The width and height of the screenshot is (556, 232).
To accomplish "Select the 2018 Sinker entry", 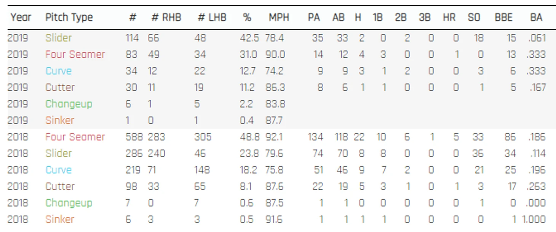I will tap(60, 219).
